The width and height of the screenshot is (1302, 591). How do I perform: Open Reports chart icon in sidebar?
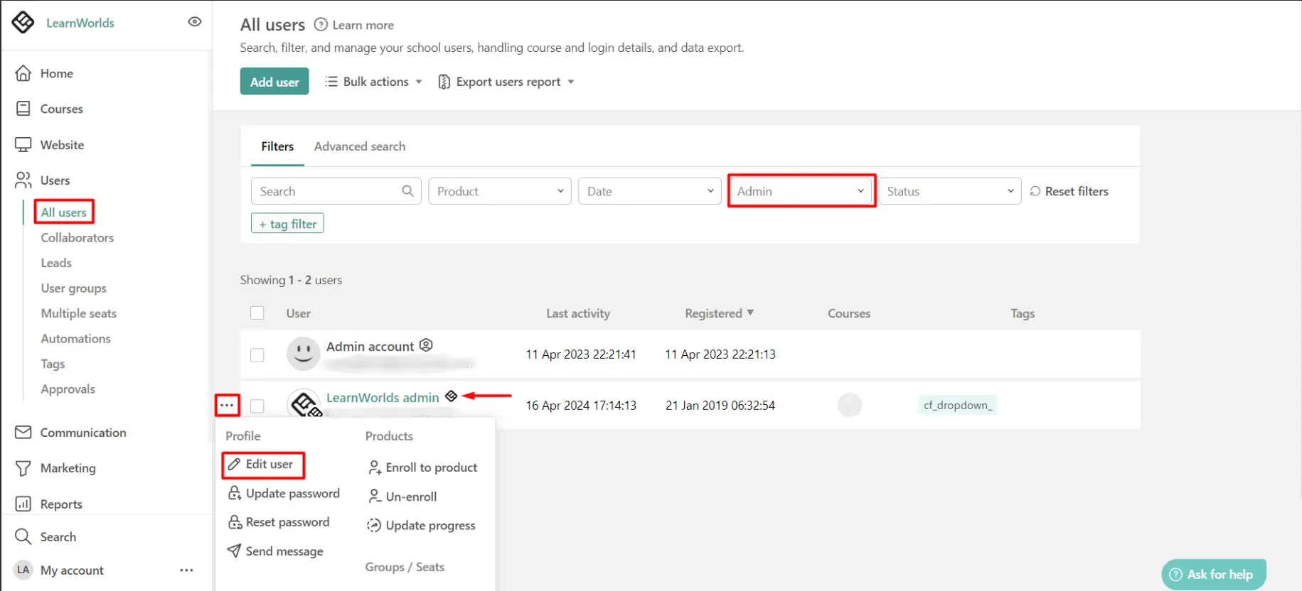pyautogui.click(x=23, y=504)
